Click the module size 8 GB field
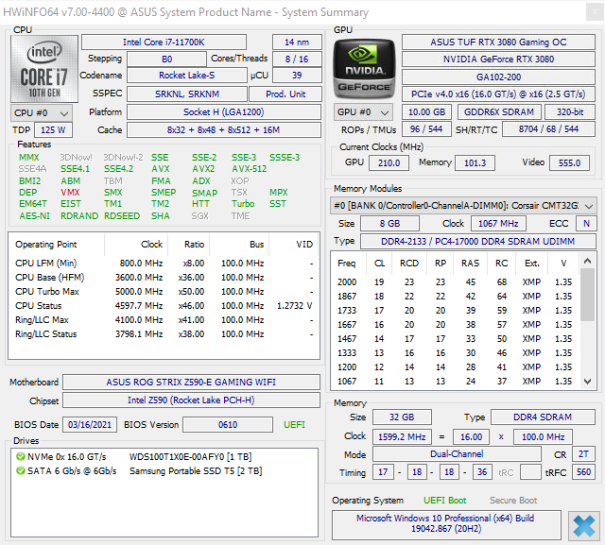The height and width of the screenshot is (545, 605). click(x=389, y=224)
